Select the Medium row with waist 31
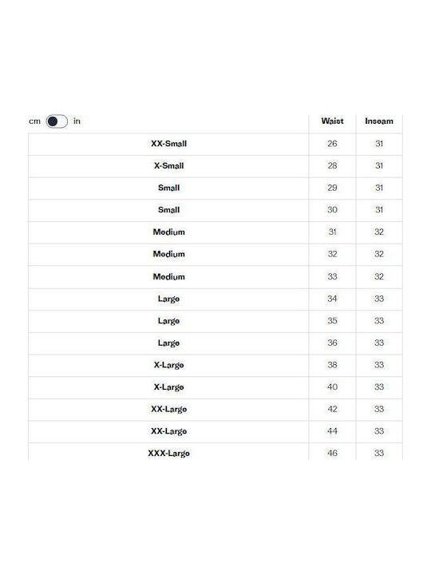The image size is (431, 575). tap(215, 232)
